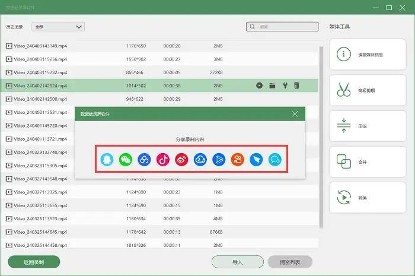Share to Baidu Netdisk blue rings icon
The image size is (415, 276).
144,160
